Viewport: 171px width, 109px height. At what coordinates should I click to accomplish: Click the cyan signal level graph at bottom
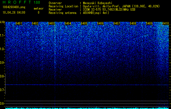(87, 108)
